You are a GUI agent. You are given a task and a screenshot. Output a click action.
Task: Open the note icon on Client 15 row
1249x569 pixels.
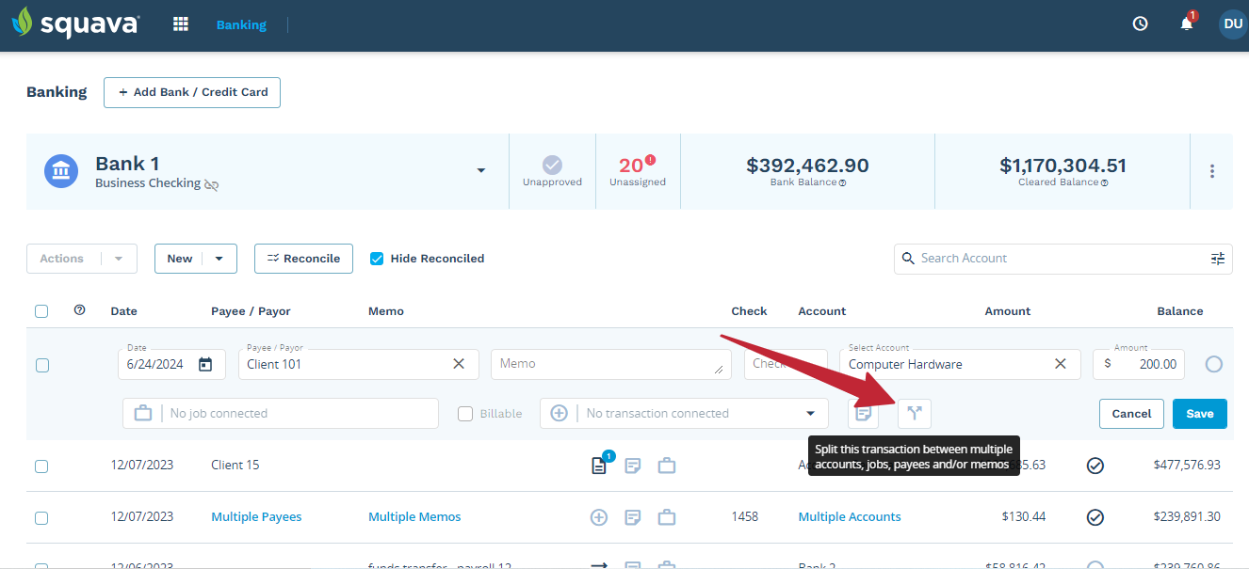coord(633,465)
